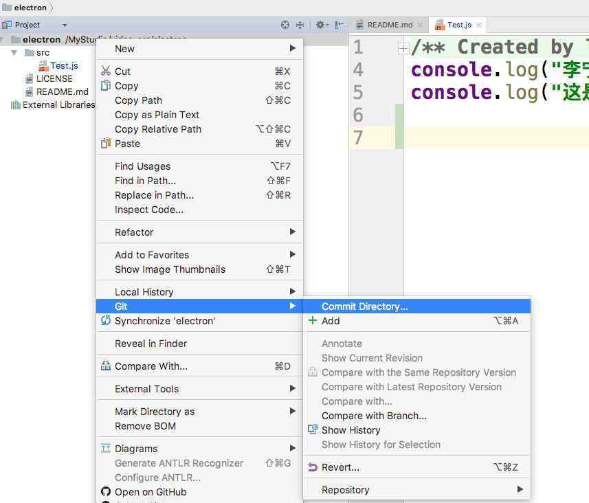Highlight the Git menu entry
Image resolution: width=589 pixels, height=503 pixels.
click(199, 306)
